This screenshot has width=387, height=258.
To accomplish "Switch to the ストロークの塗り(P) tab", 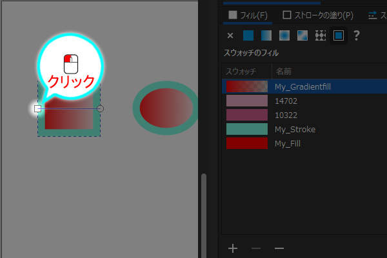I will (x=318, y=15).
